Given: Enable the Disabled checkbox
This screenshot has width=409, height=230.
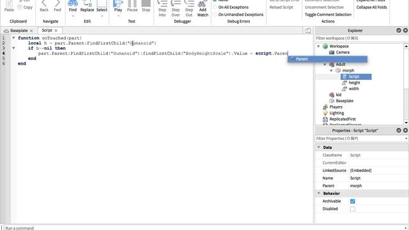Looking at the screenshot, I should pos(352,209).
